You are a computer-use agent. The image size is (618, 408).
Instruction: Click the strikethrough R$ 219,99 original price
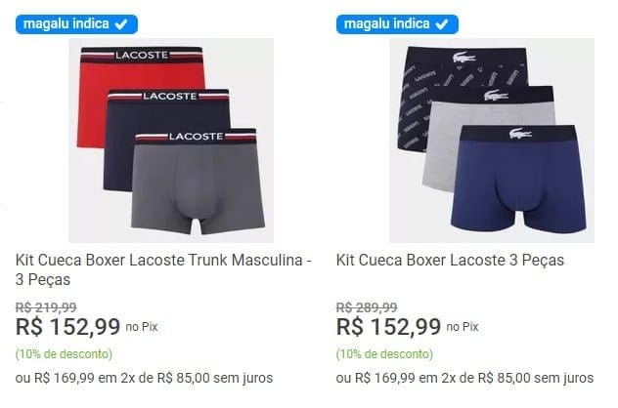[46, 307]
